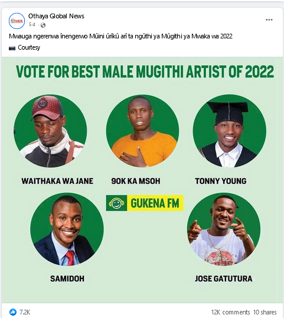Screen dimensions: 284x318
Task: Click Tonny Young's graduation cap photo
Action: (230, 131)
